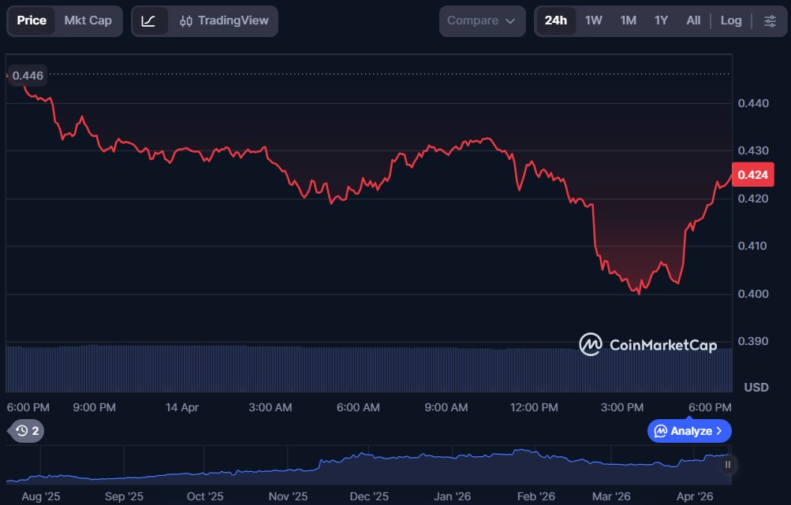Set the chart range to 1Y
The height and width of the screenshot is (505, 791).
pos(661,21)
